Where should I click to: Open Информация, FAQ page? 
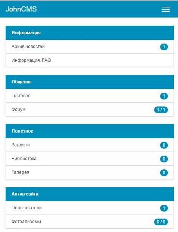pos(90,60)
